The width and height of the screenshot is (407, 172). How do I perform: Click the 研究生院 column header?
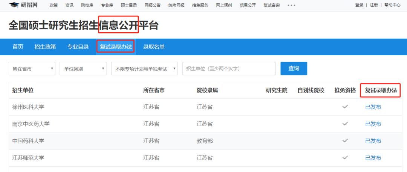pyautogui.click(x=277, y=90)
